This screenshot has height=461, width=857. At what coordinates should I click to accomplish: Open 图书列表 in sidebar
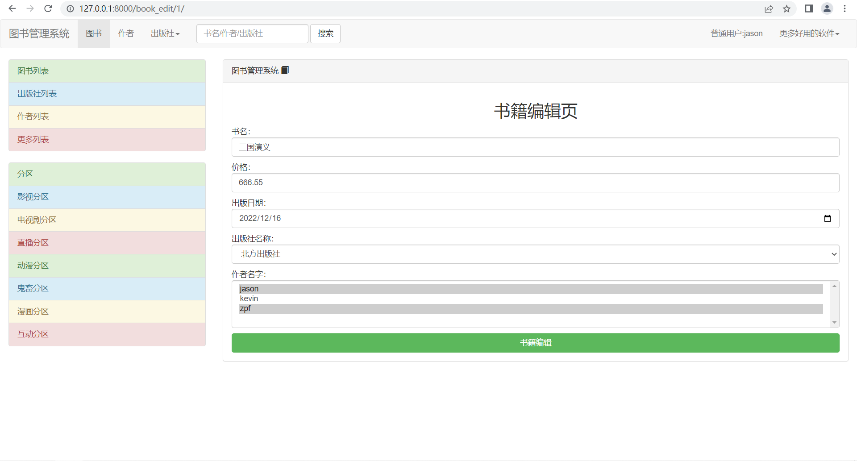pos(107,71)
